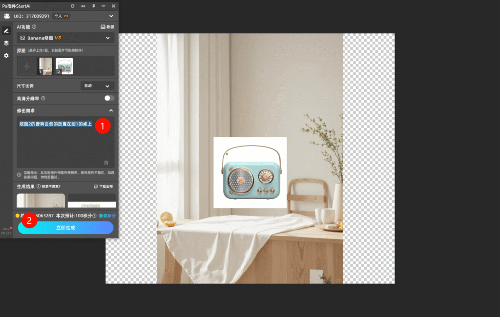Click 下载全部 to download all results
The width and height of the screenshot is (500, 317).
104,186
